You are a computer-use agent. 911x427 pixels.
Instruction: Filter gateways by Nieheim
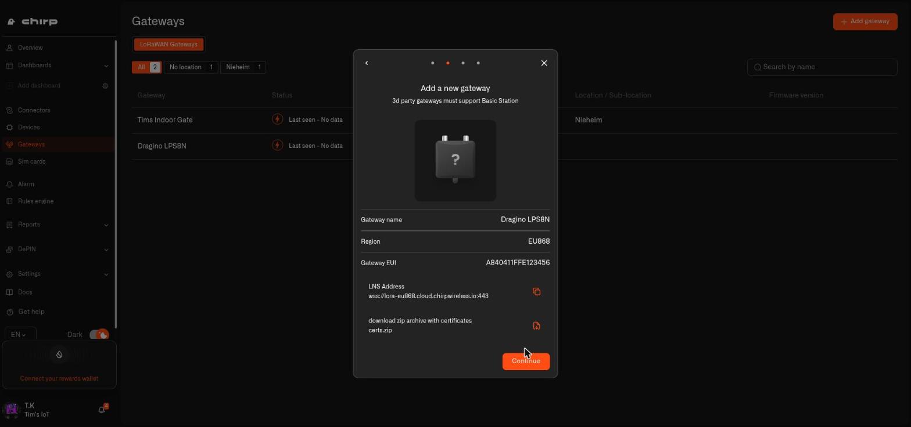pyautogui.click(x=243, y=67)
